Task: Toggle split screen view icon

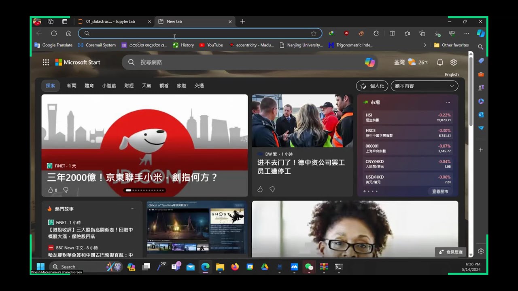Action: click(x=392, y=33)
